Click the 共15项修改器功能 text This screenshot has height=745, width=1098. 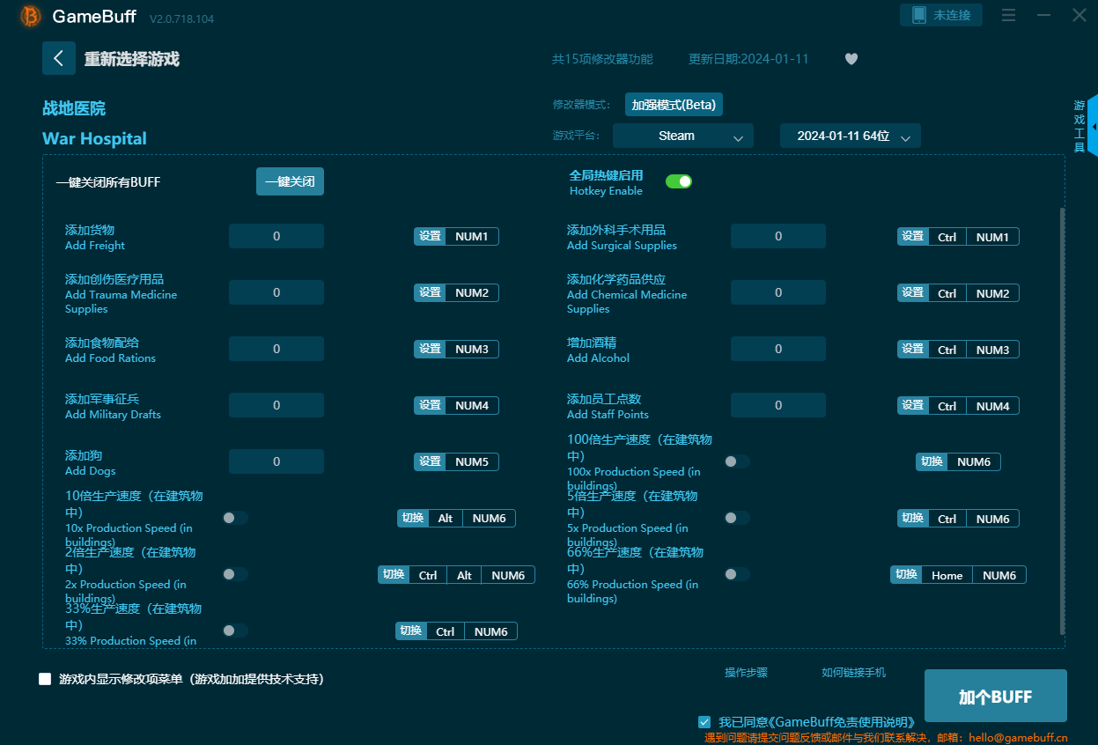click(602, 59)
